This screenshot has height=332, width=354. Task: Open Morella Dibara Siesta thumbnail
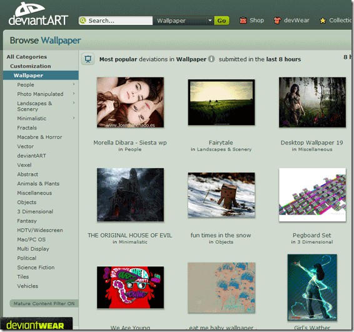click(x=130, y=103)
